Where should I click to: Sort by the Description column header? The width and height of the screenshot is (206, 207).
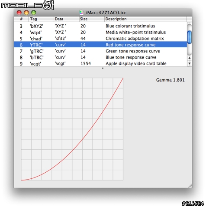point(145,19)
